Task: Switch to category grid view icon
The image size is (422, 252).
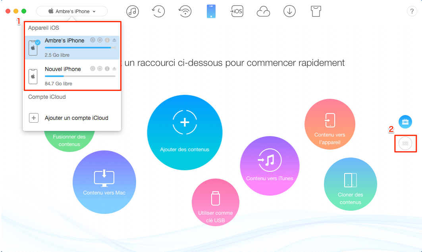Action: [x=405, y=144]
